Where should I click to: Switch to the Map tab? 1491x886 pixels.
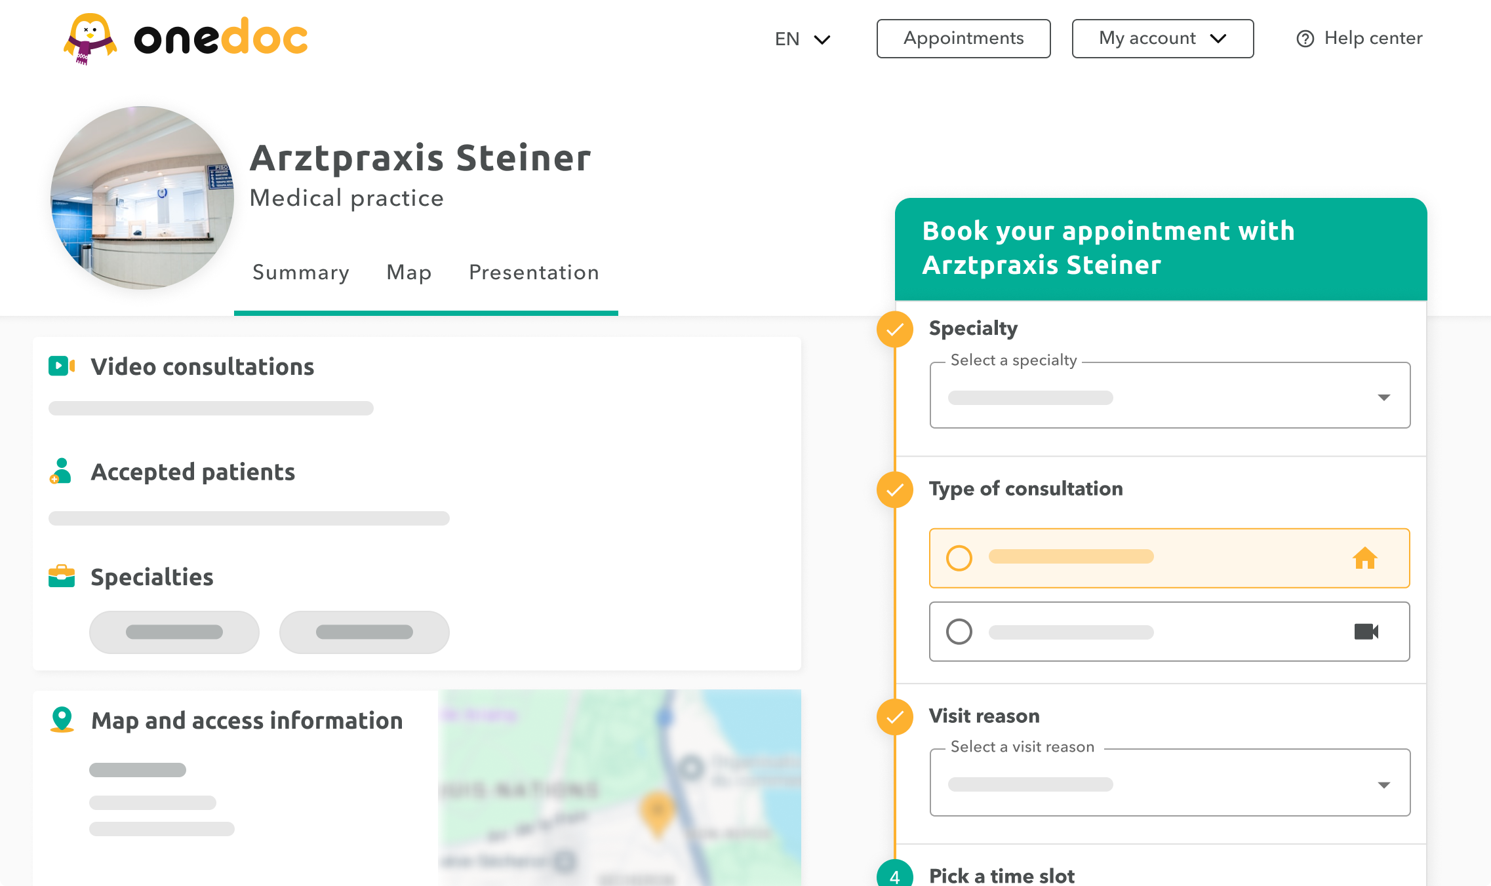[408, 273]
